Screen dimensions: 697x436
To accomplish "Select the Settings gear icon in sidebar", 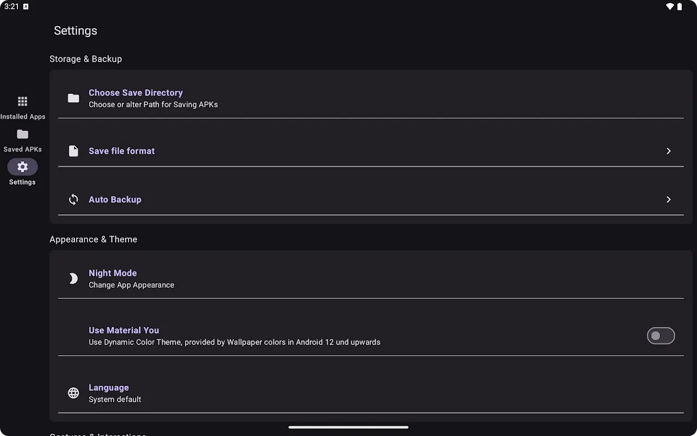I will pyautogui.click(x=22, y=167).
